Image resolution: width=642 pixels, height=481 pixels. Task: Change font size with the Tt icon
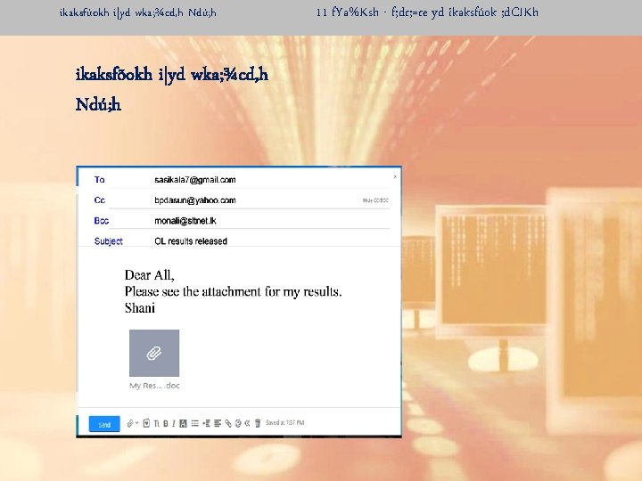(156, 424)
